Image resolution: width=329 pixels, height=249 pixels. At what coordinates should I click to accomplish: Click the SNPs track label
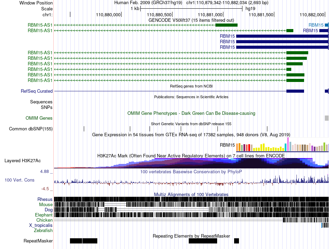[47, 107]
